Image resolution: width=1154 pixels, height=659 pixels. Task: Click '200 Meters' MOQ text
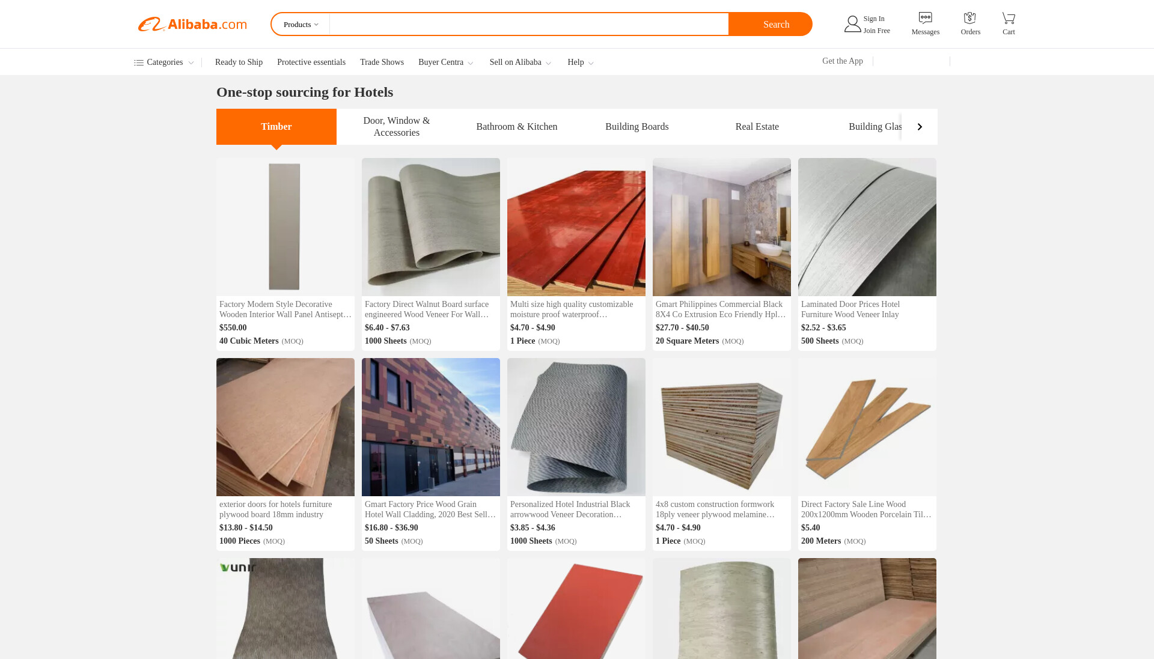click(821, 541)
